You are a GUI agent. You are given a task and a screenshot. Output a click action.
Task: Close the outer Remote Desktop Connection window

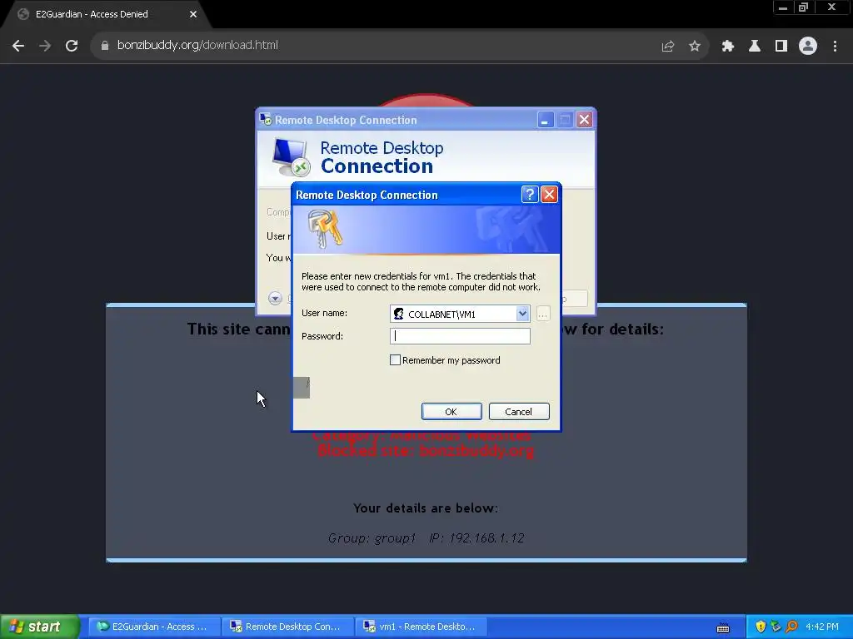click(584, 120)
